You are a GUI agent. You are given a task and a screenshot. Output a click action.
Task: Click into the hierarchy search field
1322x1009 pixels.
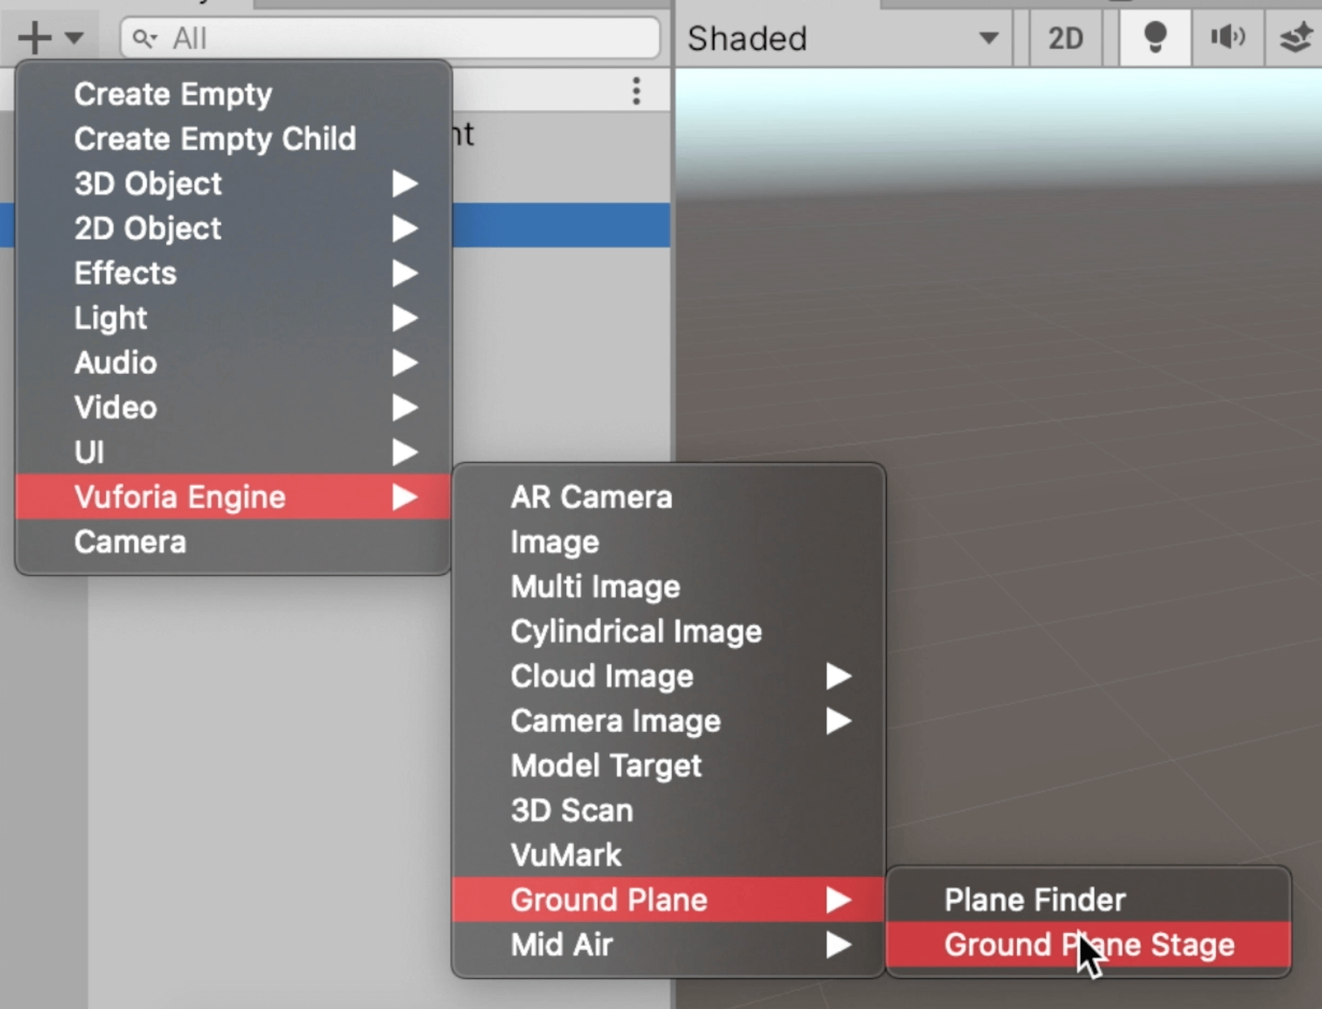pyautogui.click(x=406, y=39)
